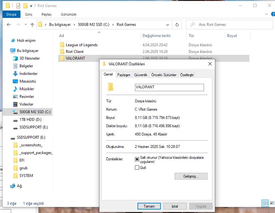
Task: Switch to details view in status bar
Action: [x=265, y=203]
